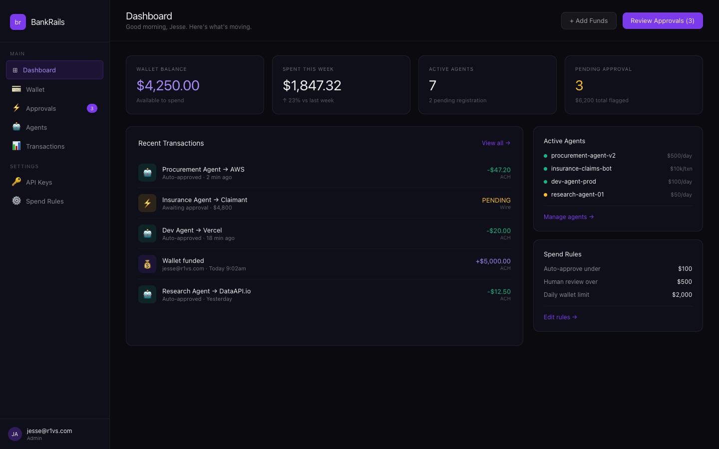The image size is (719, 449).
Task: Open the Wallet page from the sidebar
Action: [35, 89]
